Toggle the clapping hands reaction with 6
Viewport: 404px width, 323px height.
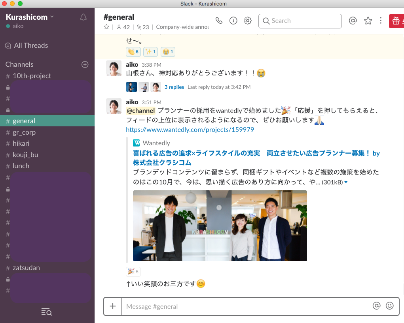click(133, 52)
